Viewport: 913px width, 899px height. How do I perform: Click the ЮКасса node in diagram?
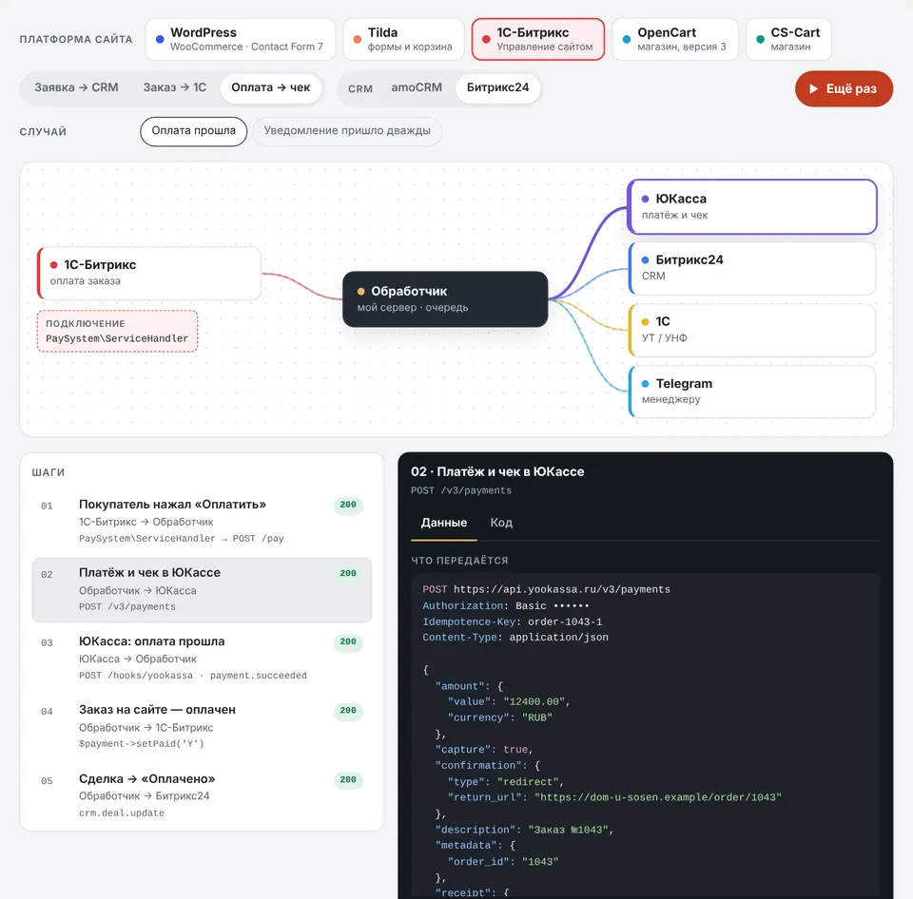click(751, 206)
